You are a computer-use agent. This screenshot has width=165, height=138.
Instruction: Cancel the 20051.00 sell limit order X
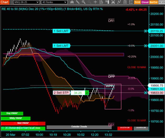point(145,46)
